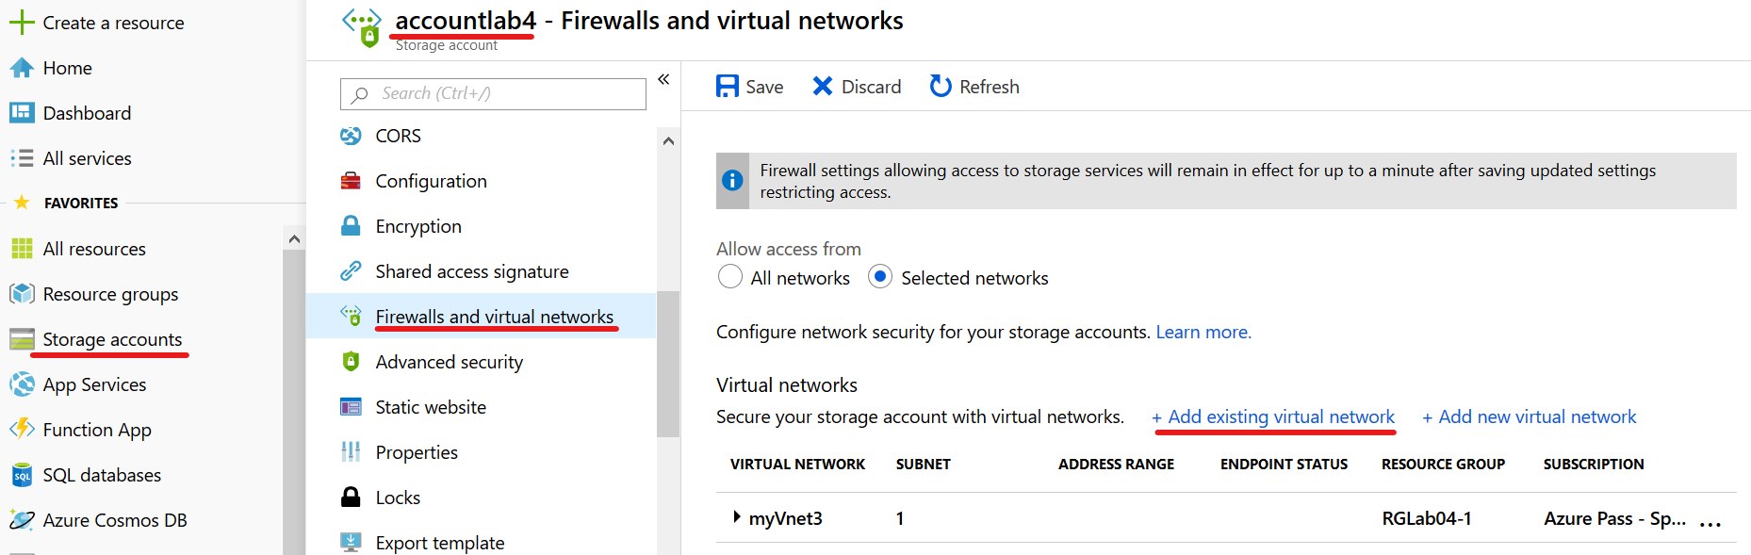
Task: Click Add existing virtual network
Action: tap(1273, 416)
